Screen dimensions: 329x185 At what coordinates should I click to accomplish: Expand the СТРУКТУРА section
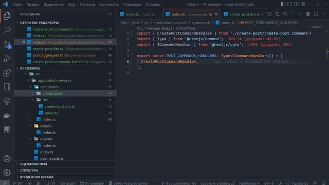pos(65,170)
